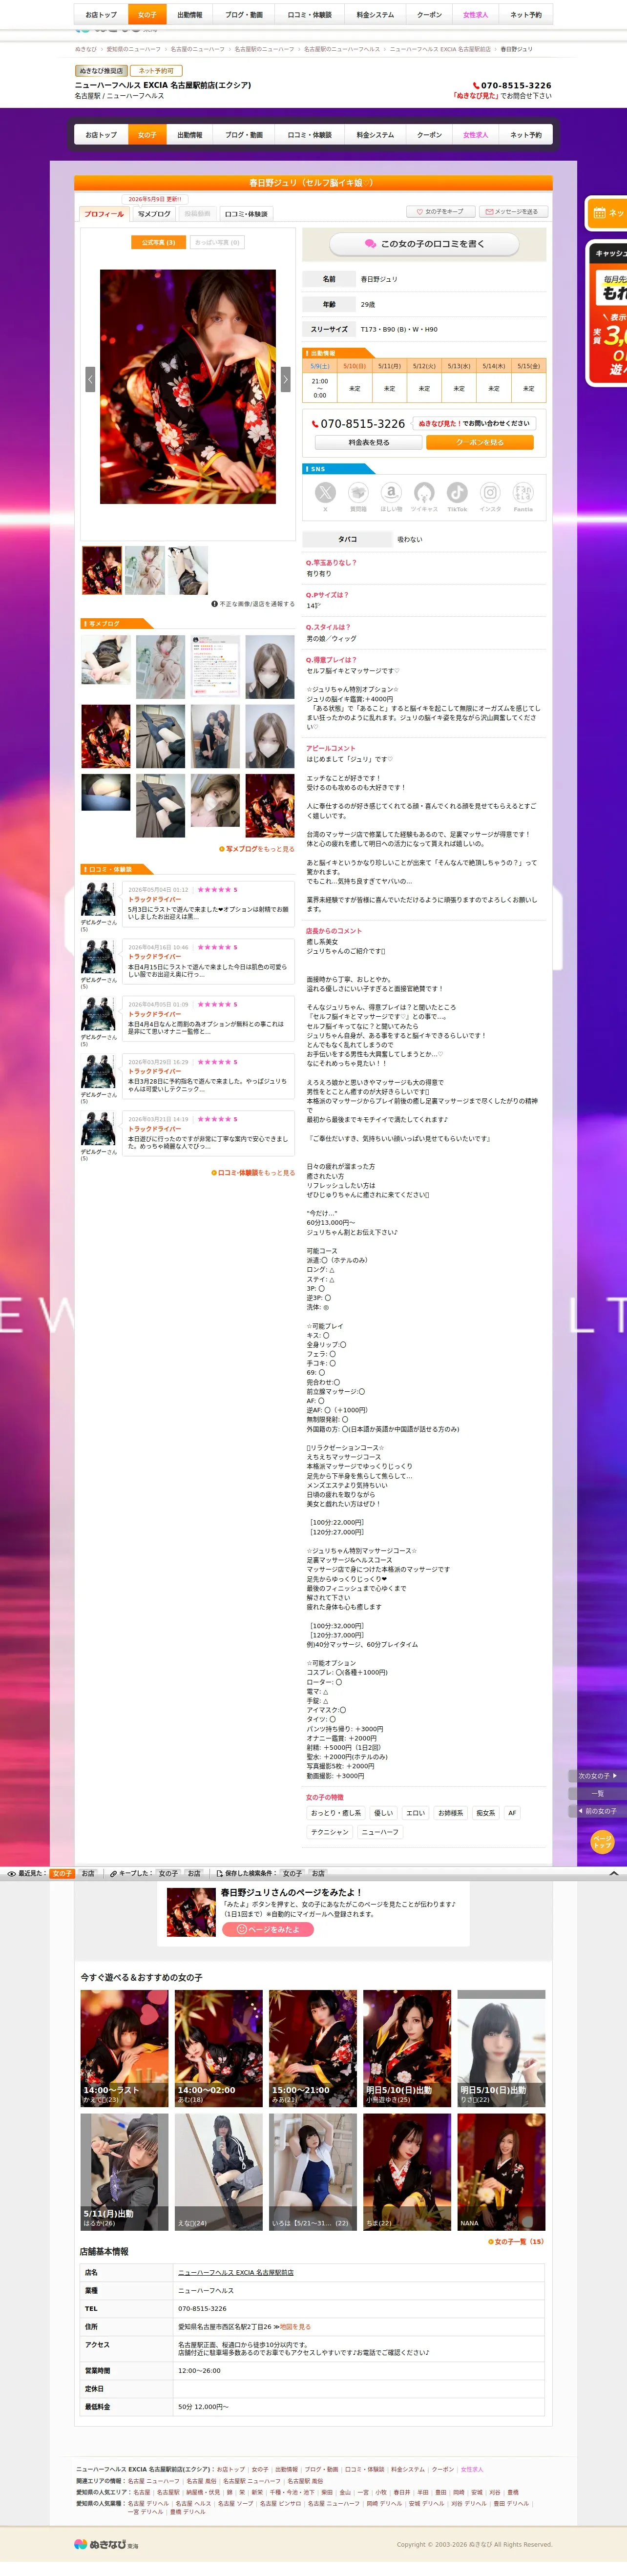This screenshot has width=627, height=2576.
Task: Select the 痴女系 feature tag
Action: (486, 1812)
